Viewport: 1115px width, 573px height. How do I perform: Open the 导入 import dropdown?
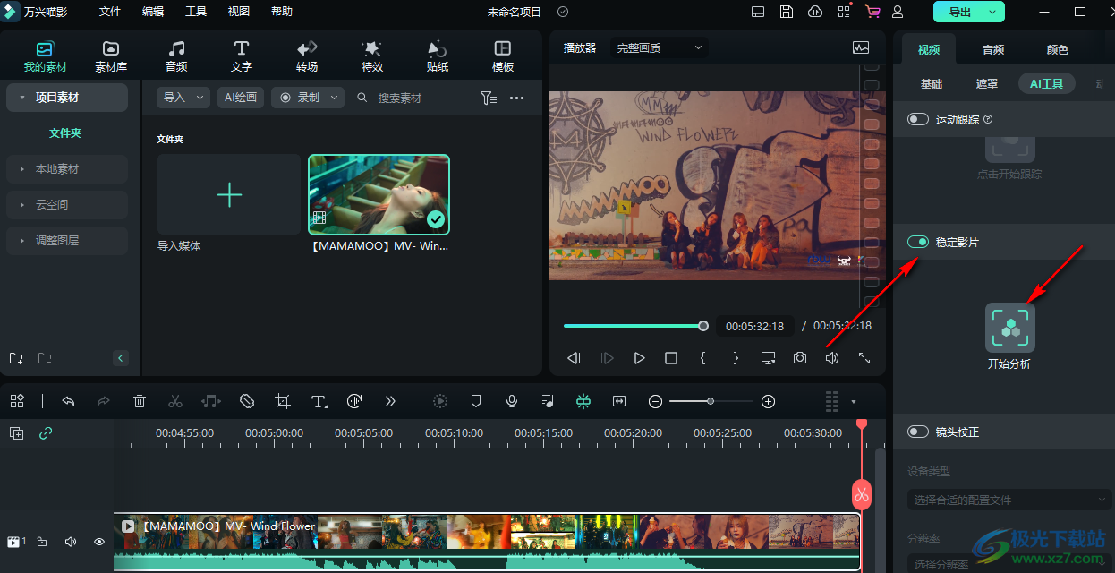tap(183, 98)
